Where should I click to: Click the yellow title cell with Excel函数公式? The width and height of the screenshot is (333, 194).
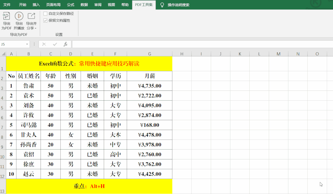click(x=89, y=64)
